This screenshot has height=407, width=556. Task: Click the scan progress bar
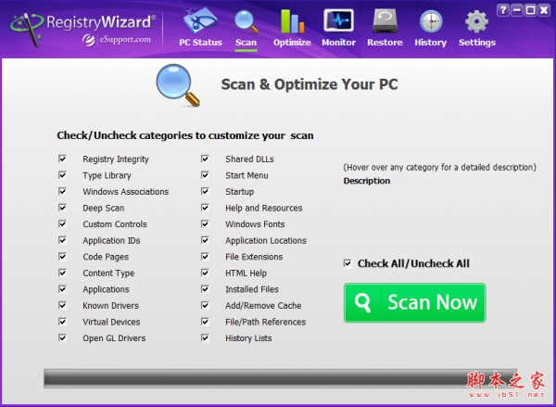[280, 378]
